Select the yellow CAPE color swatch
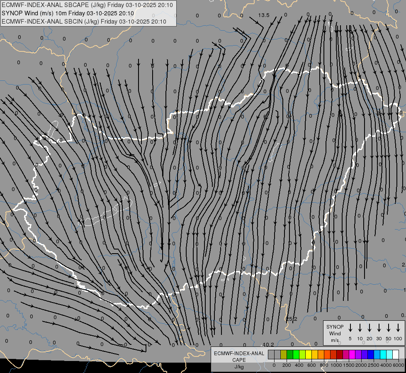The width and height of the screenshot is (406, 373). [309, 354]
